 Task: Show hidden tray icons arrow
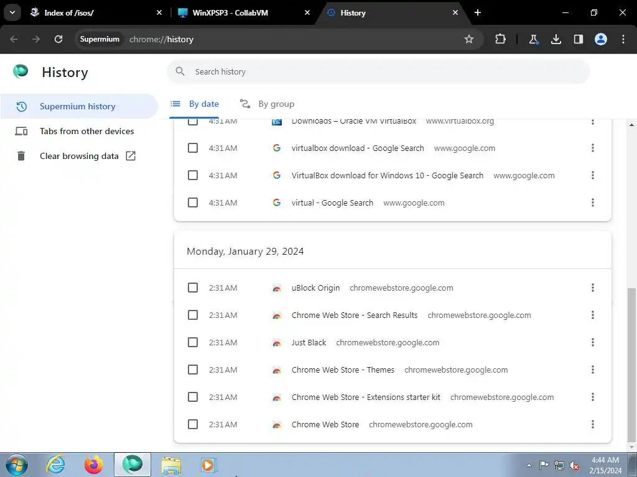point(529,465)
